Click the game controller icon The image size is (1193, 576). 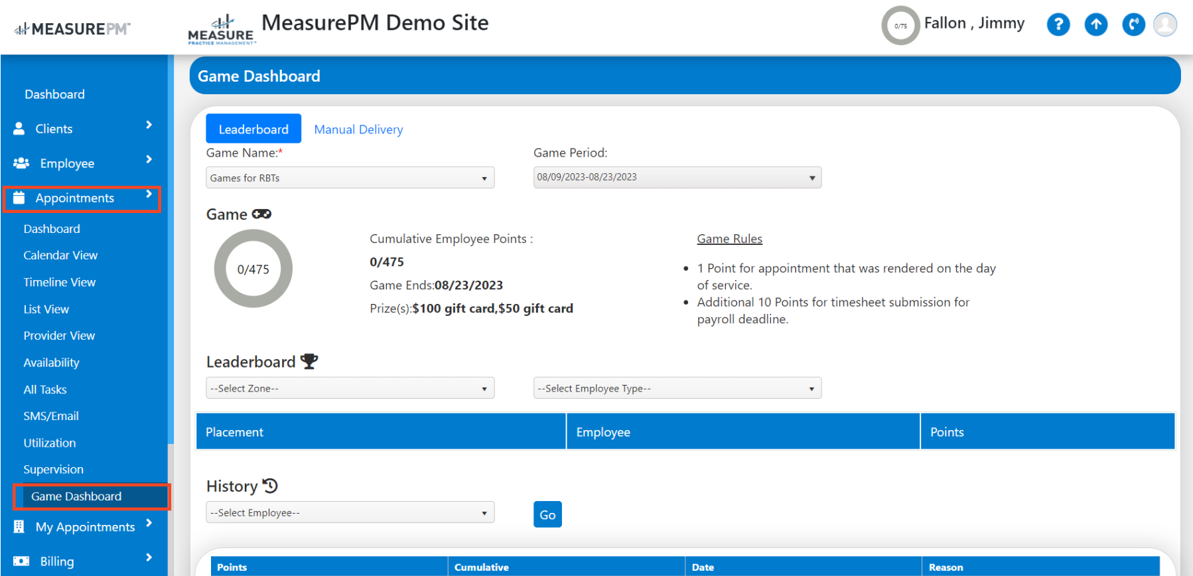261,214
